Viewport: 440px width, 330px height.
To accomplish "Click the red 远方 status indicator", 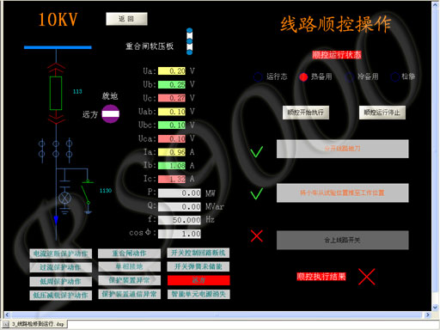I will click(x=199, y=280).
